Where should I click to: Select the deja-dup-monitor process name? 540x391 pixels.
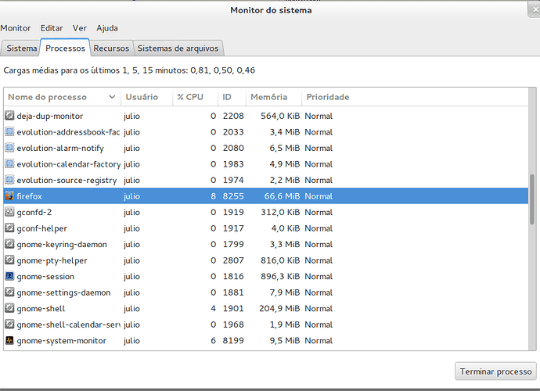50,116
